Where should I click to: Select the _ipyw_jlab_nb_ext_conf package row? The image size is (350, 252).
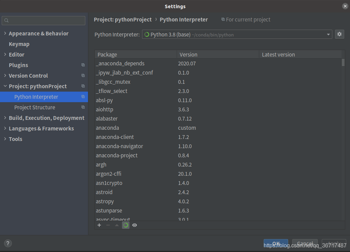218,73
